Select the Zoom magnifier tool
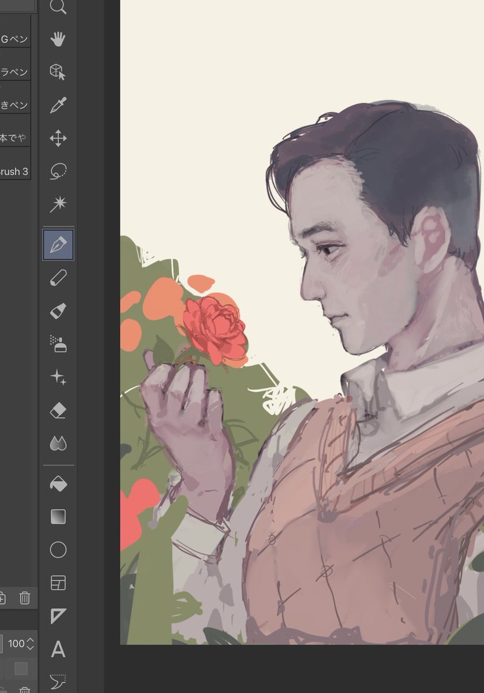484x693 pixels. coord(58,6)
